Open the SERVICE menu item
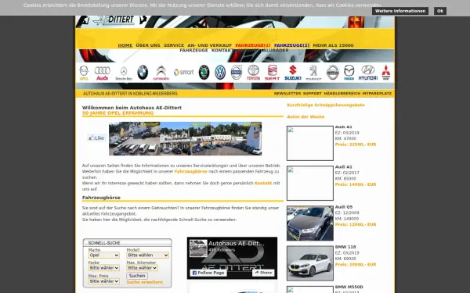 (x=174, y=45)
